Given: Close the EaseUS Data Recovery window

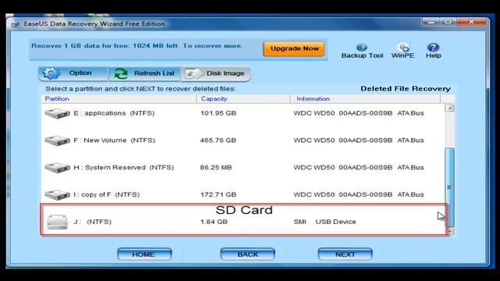Looking at the screenshot, I should tap(471, 22).
